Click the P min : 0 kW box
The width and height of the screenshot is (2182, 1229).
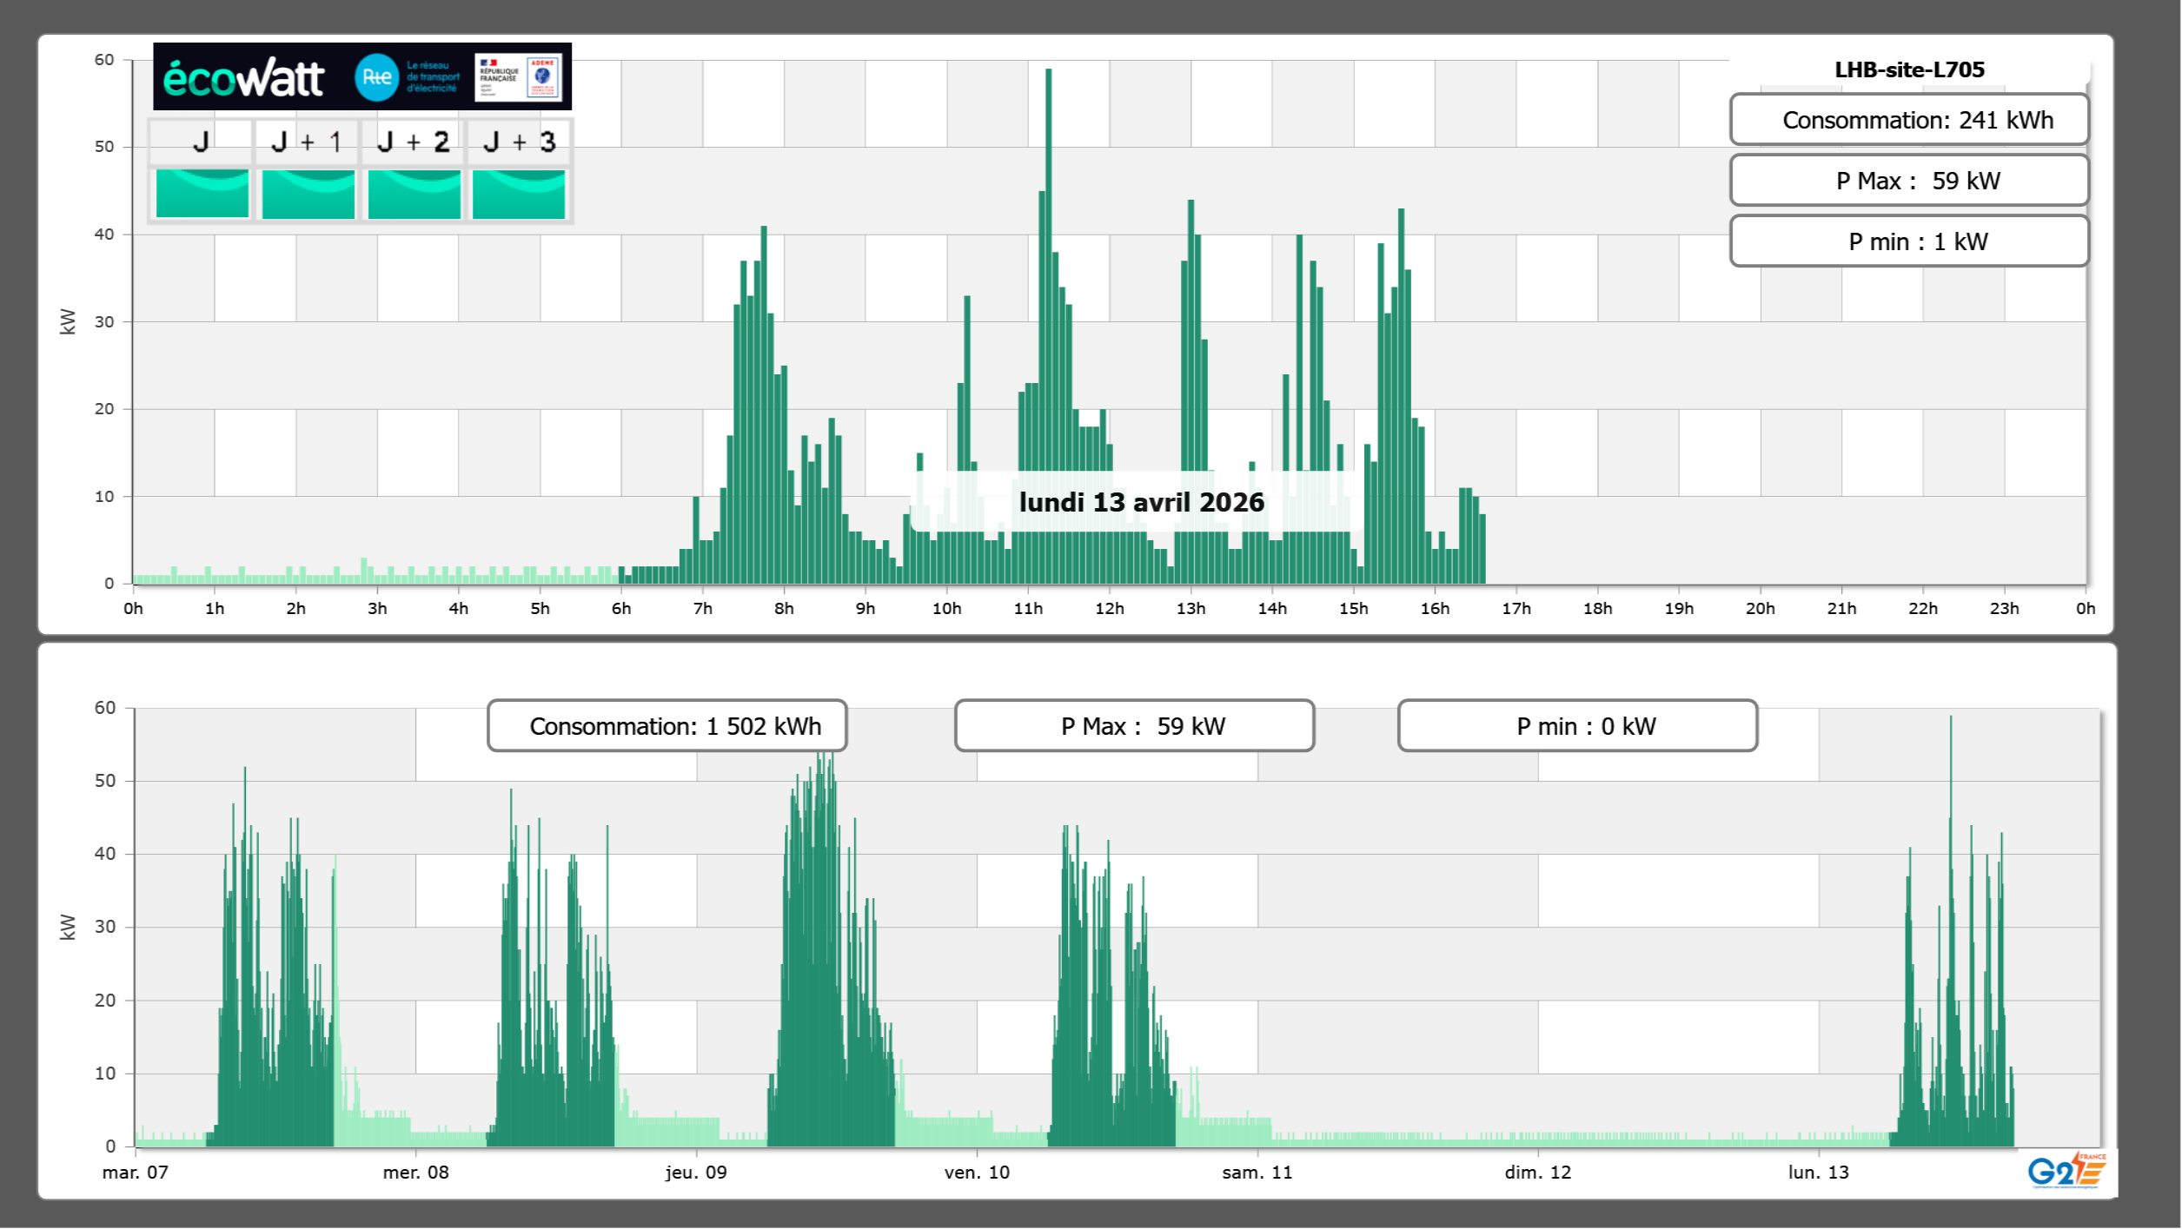[x=1577, y=726]
